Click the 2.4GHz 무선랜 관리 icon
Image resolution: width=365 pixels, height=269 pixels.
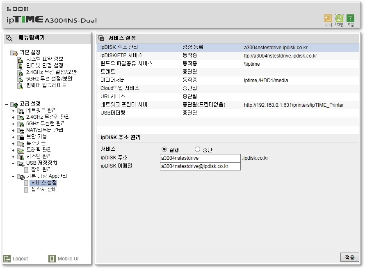pyautogui.click(x=21, y=117)
